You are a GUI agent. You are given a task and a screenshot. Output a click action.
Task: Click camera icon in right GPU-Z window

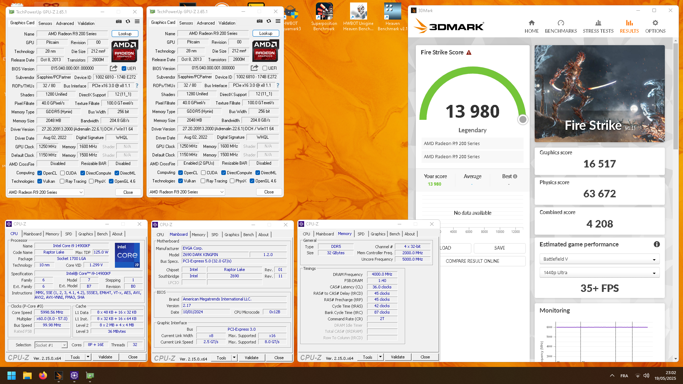tap(260, 21)
